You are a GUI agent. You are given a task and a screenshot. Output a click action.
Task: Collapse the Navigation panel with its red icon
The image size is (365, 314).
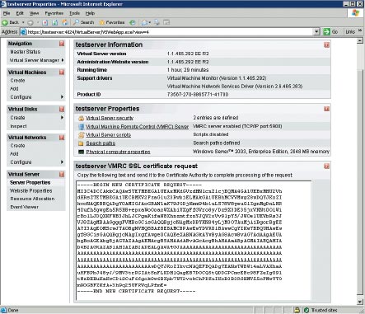pos(62,44)
